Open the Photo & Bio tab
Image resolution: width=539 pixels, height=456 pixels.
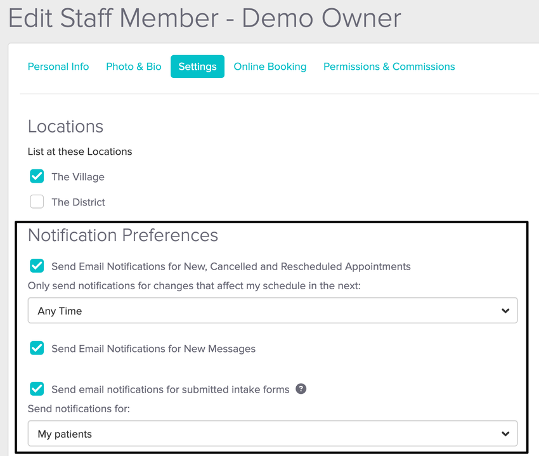tap(134, 67)
